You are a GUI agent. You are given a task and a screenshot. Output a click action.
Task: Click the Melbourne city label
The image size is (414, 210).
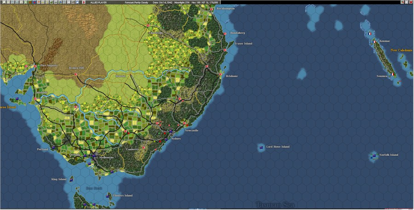tap(106, 157)
